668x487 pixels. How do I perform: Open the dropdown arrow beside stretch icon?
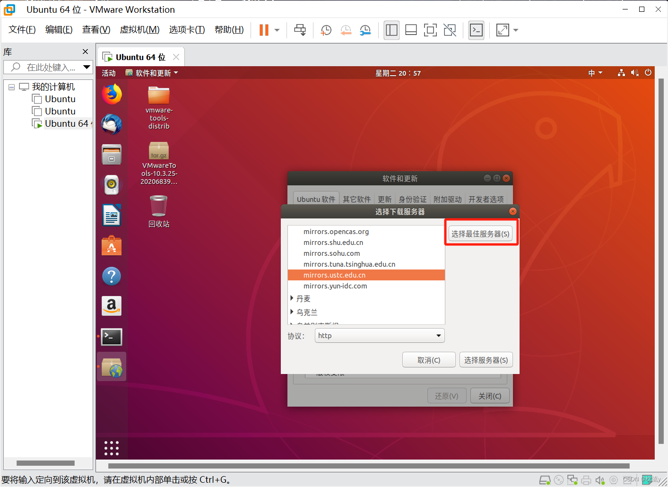[x=516, y=30]
